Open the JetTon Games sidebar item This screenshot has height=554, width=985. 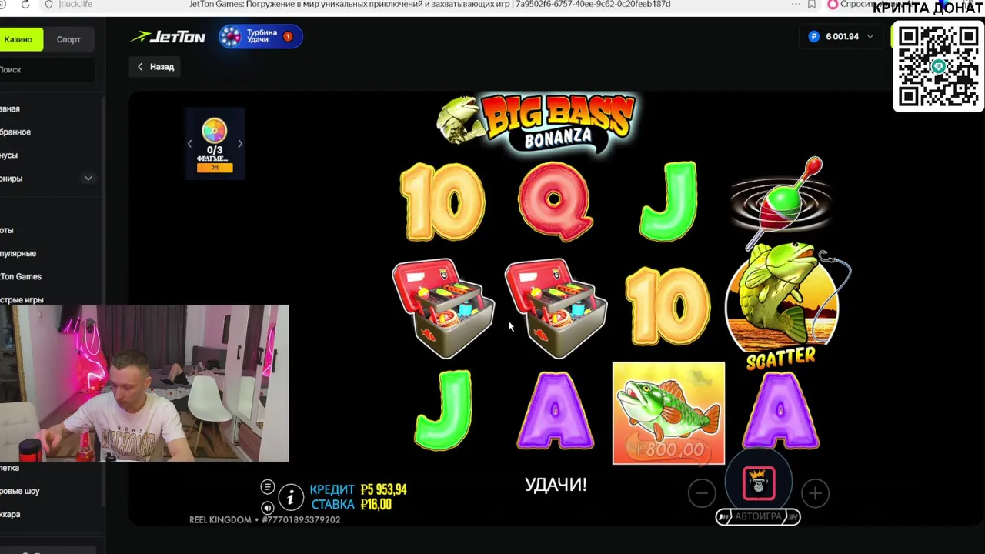coord(21,277)
